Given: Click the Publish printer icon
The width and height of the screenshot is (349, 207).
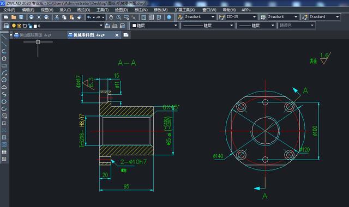Looking at the screenshot, I should tap(46, 17).
